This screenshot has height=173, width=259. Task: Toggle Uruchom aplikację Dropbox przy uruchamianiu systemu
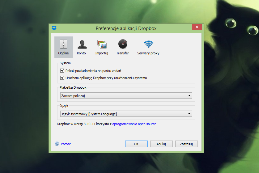(62, 78)
